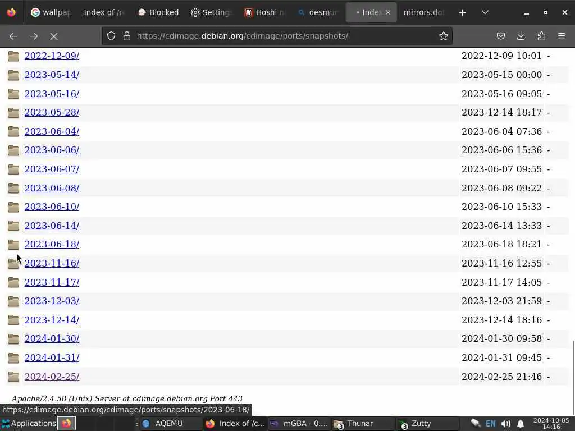Screen dimensions: 575x431
Task: Click folder icon beside 2024-02-25/
Action: pos(13,377)
